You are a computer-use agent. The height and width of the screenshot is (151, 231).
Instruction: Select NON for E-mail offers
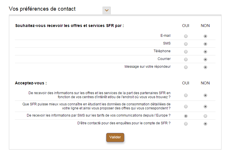point(205,36)
